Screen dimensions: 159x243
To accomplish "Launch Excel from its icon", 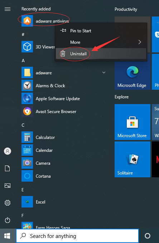I will (x=27, y=202).
